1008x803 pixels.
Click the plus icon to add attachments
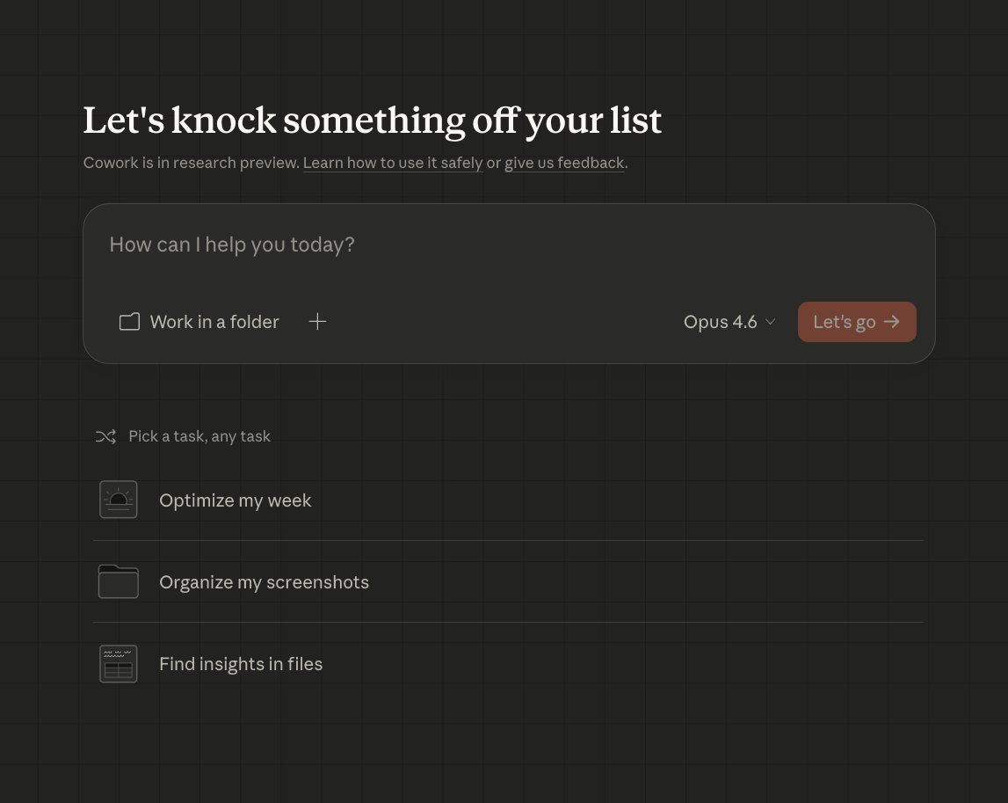(317, 322)
